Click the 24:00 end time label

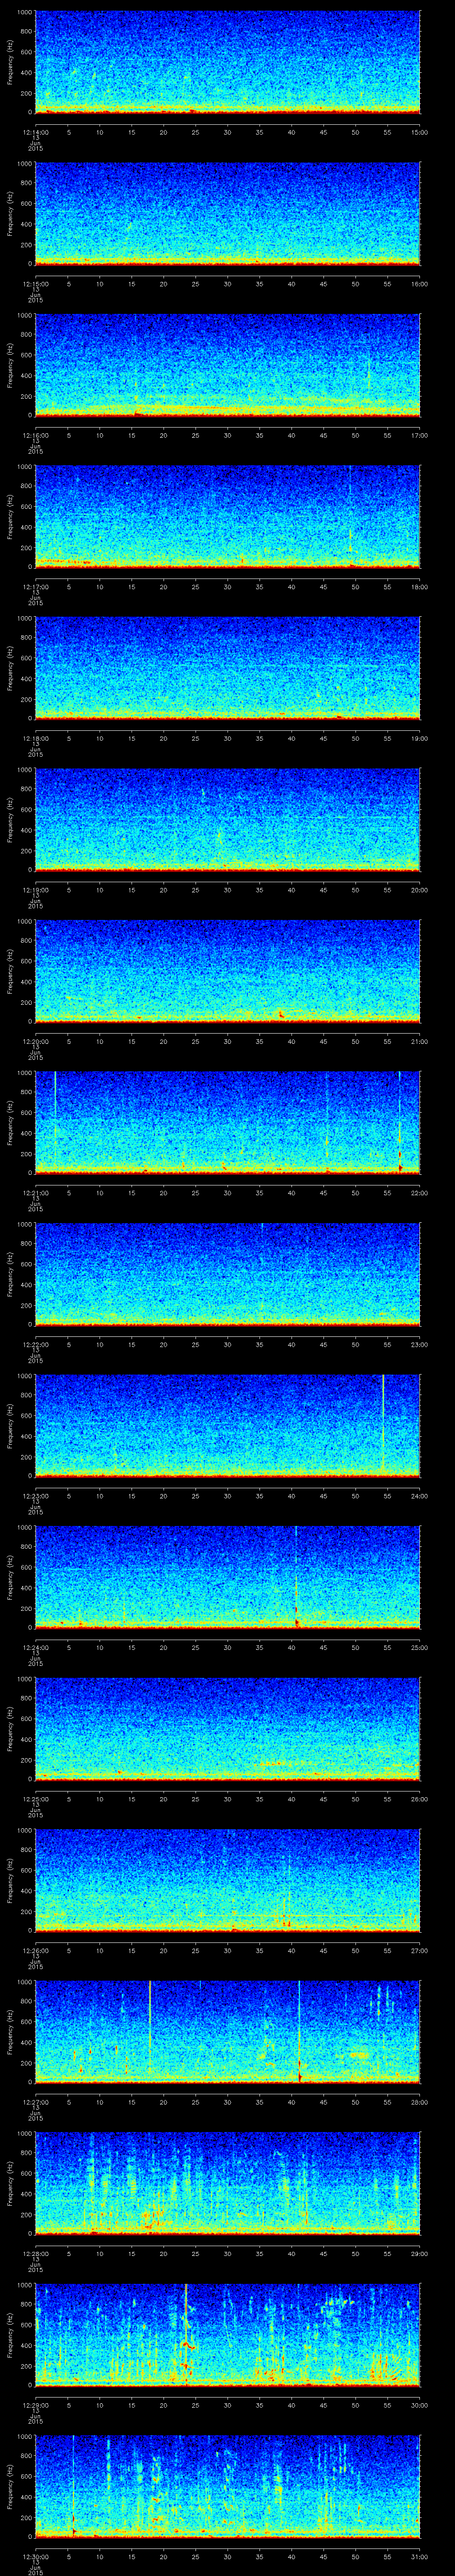tap(419, 1496)
